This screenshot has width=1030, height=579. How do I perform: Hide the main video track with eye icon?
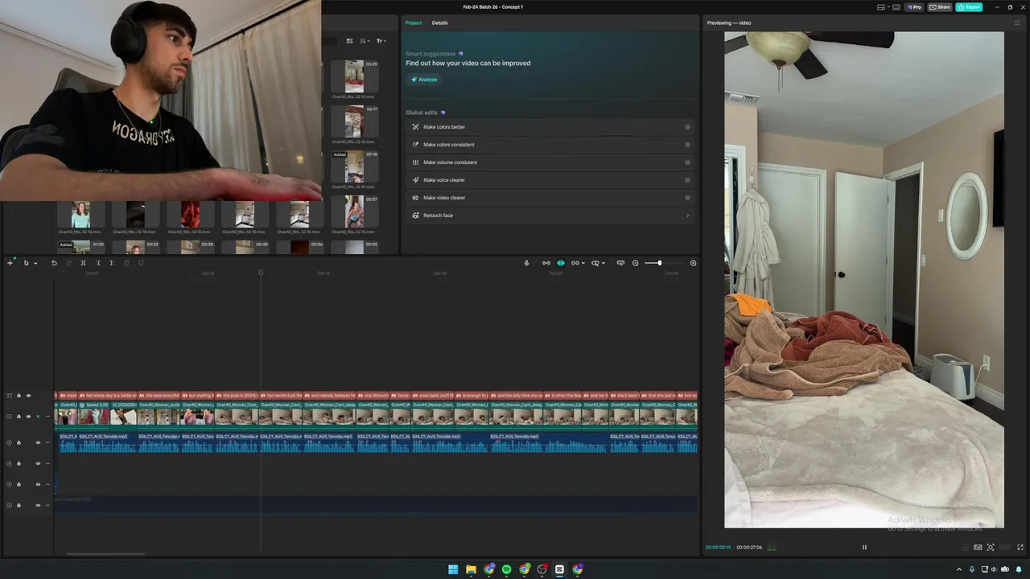coord(28,417)
